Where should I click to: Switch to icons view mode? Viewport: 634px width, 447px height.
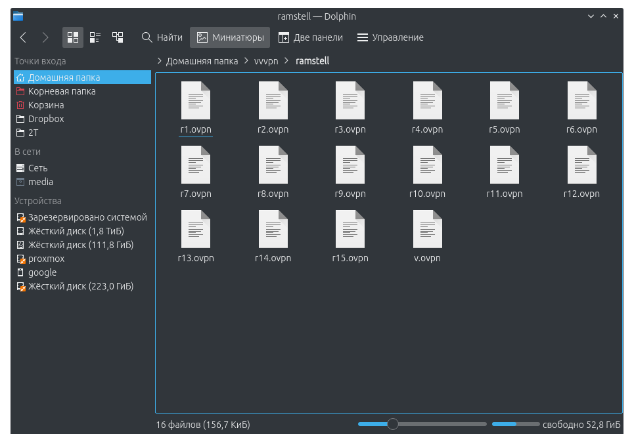73,37
